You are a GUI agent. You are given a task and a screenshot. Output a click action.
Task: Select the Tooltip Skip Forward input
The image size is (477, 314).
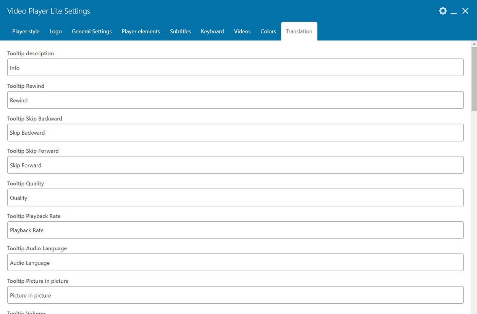coord(235,165)
